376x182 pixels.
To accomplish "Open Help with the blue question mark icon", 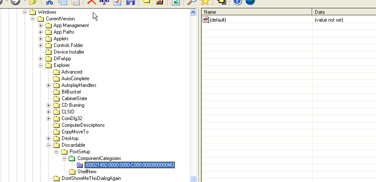I will (x=237, y=2).
